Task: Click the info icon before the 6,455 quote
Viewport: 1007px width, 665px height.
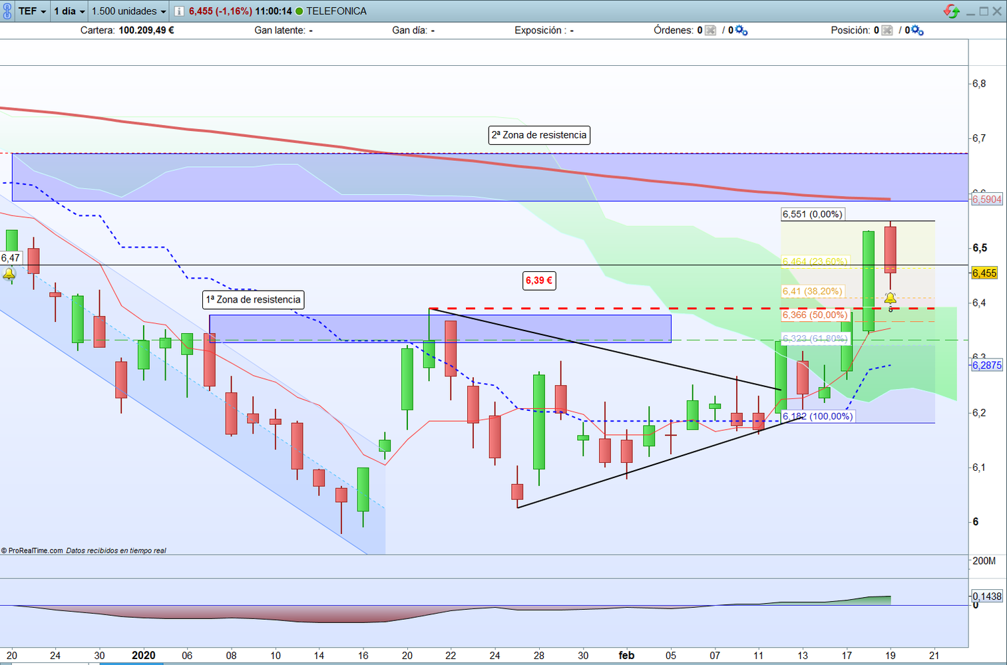Action: coord(179,11)
